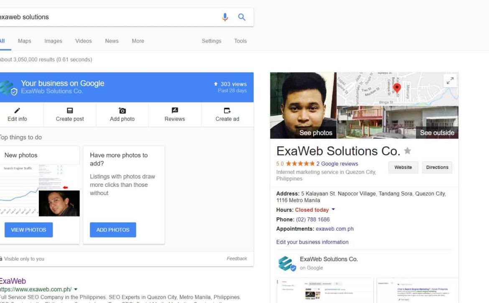This screenshot has width=489, height=303.
Task: Click the ADD PHOTOS button
Action: (113, 230)
